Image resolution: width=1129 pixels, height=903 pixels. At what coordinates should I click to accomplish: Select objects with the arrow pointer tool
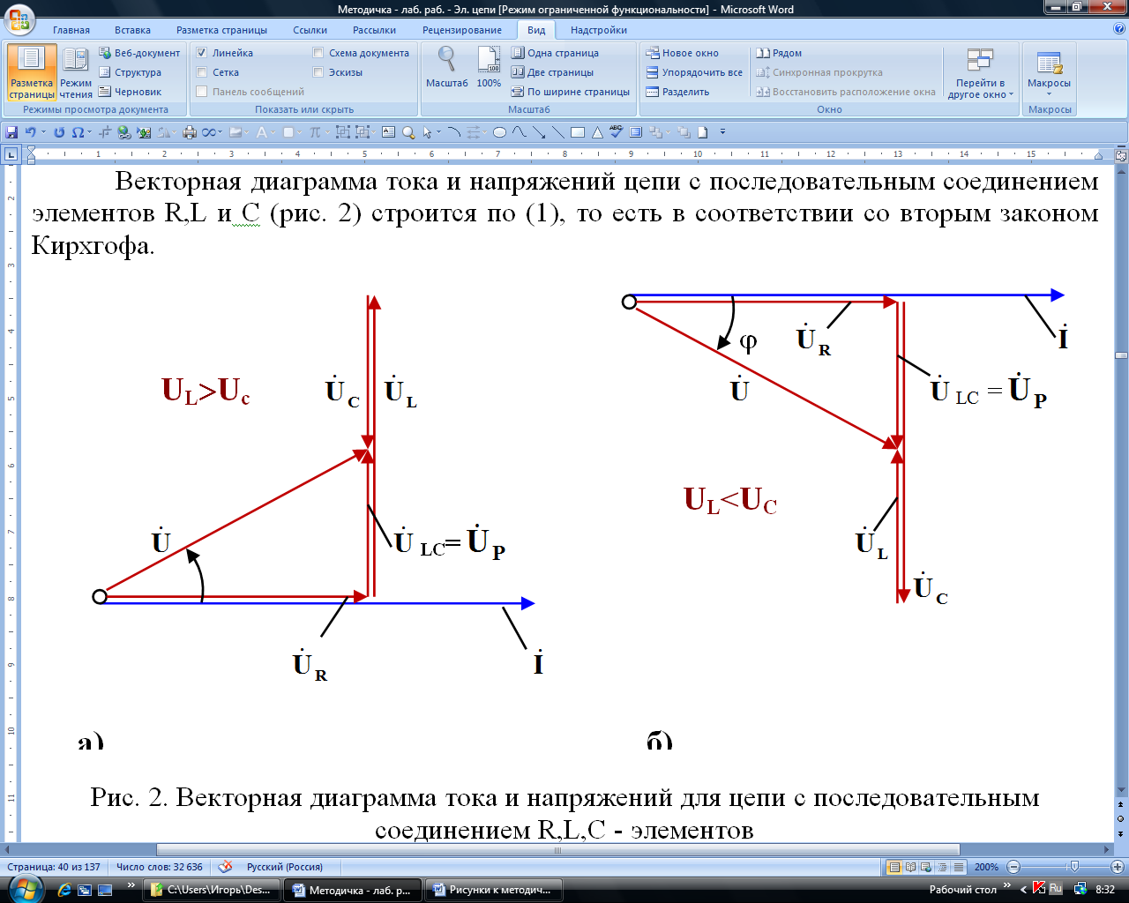(x=427, y=132)
